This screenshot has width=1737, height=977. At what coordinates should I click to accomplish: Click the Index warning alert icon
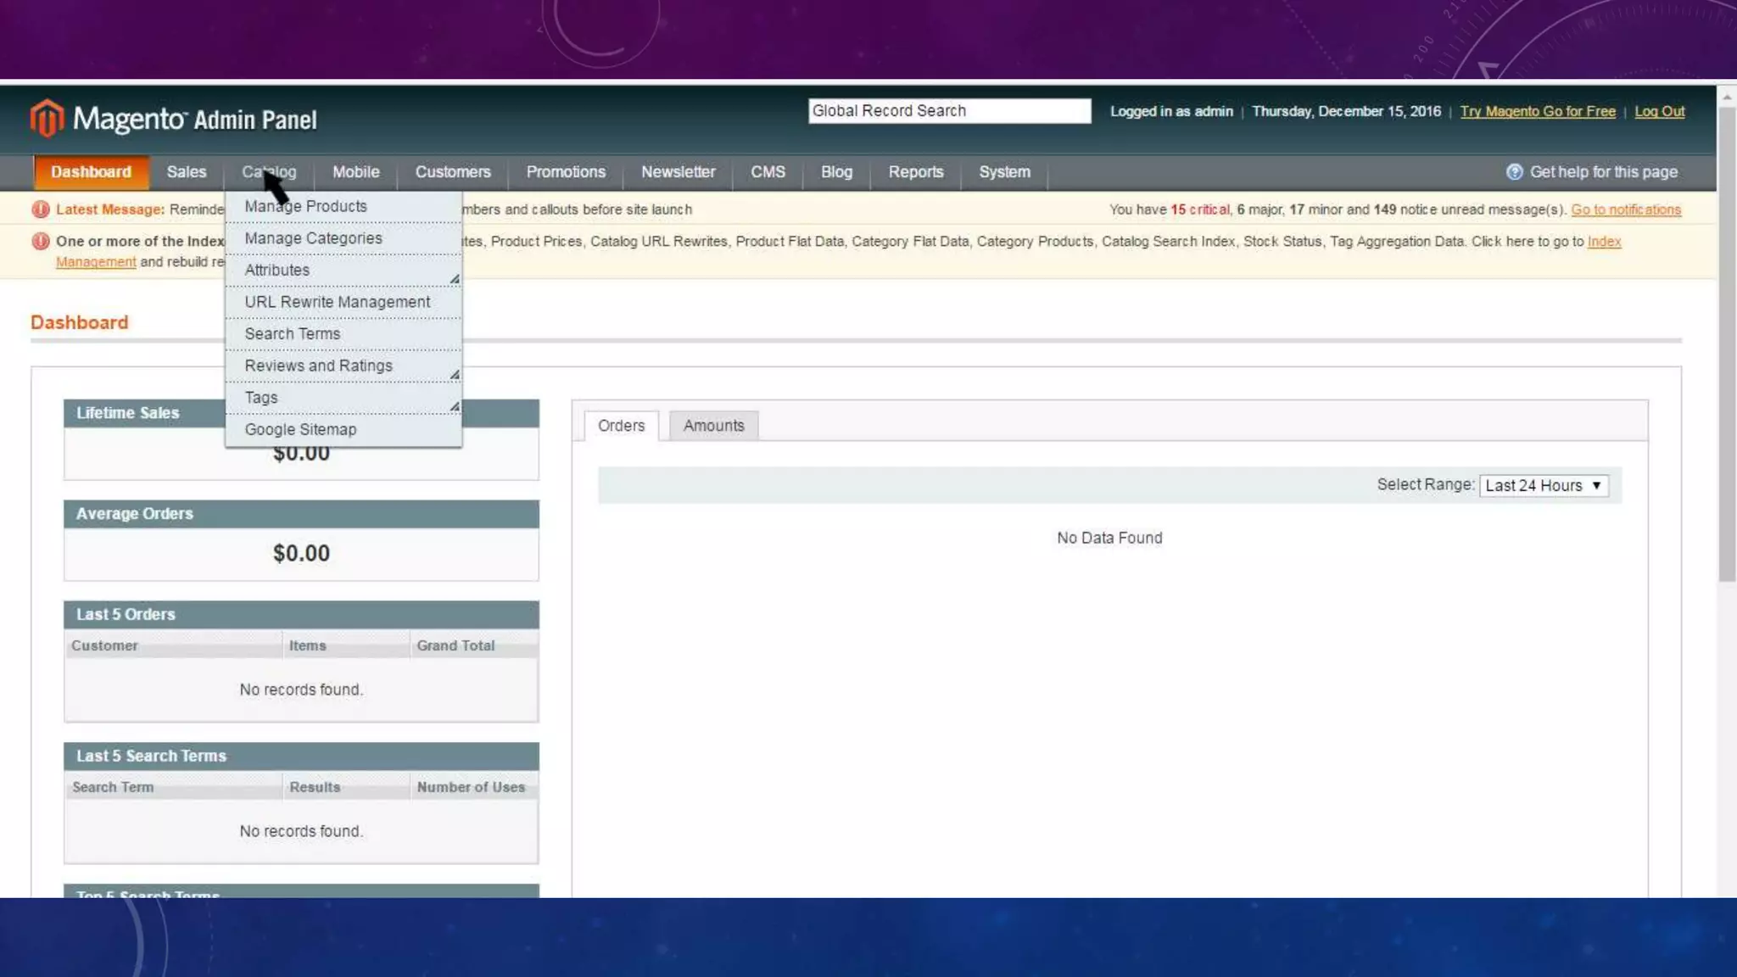coord(40,242)
